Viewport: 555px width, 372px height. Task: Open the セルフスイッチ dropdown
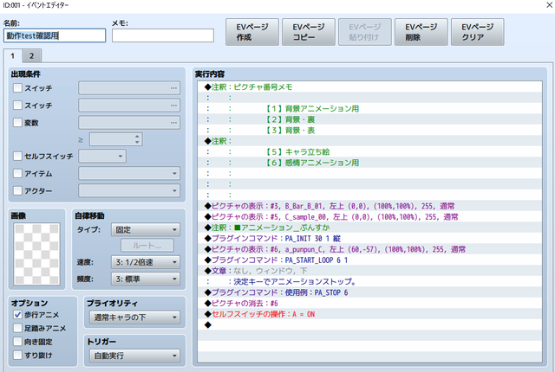click(x=102, y=156)
